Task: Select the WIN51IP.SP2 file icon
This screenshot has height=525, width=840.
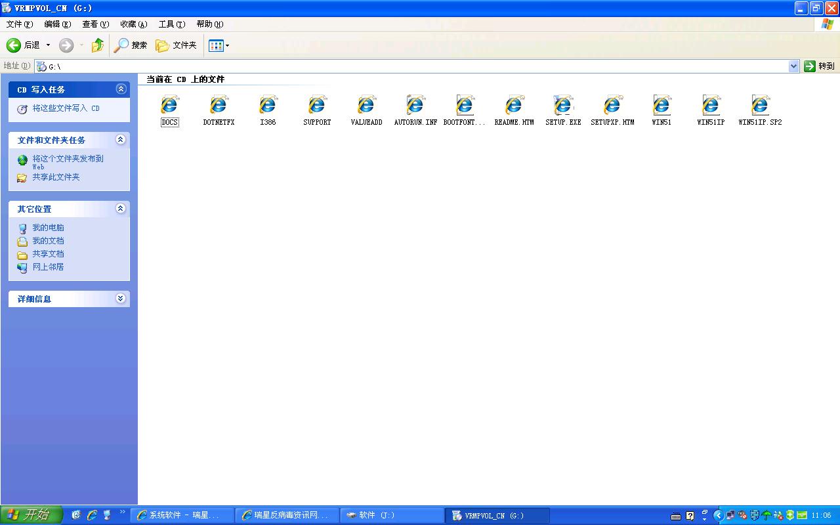Action: (x=760, y=105)
